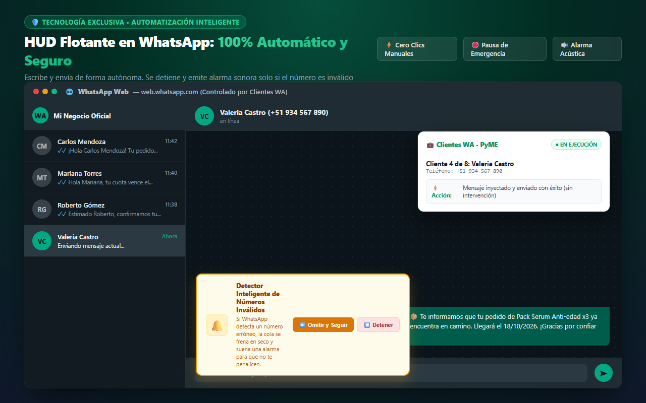Click the 'Mensaje inyectado y enviado con éxito' text

518,191
